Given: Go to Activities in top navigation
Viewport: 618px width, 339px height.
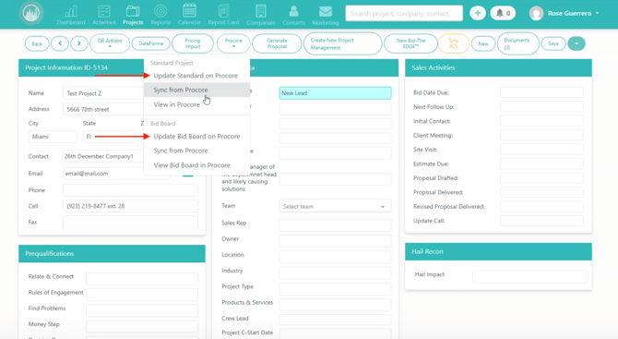Looking at the screenshot, I should (104, 15).
